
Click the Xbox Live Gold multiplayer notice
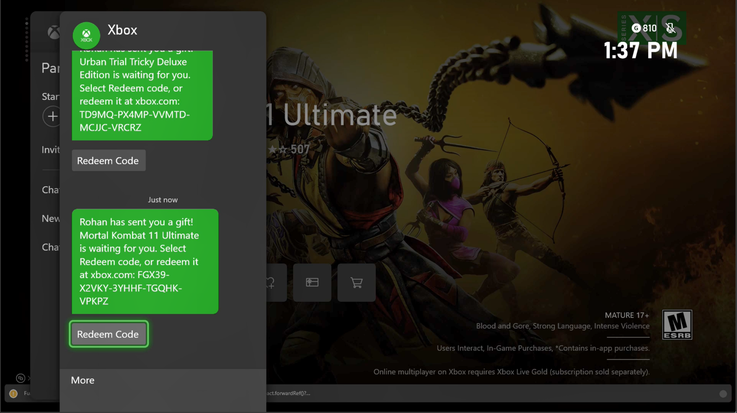[512, 372]
